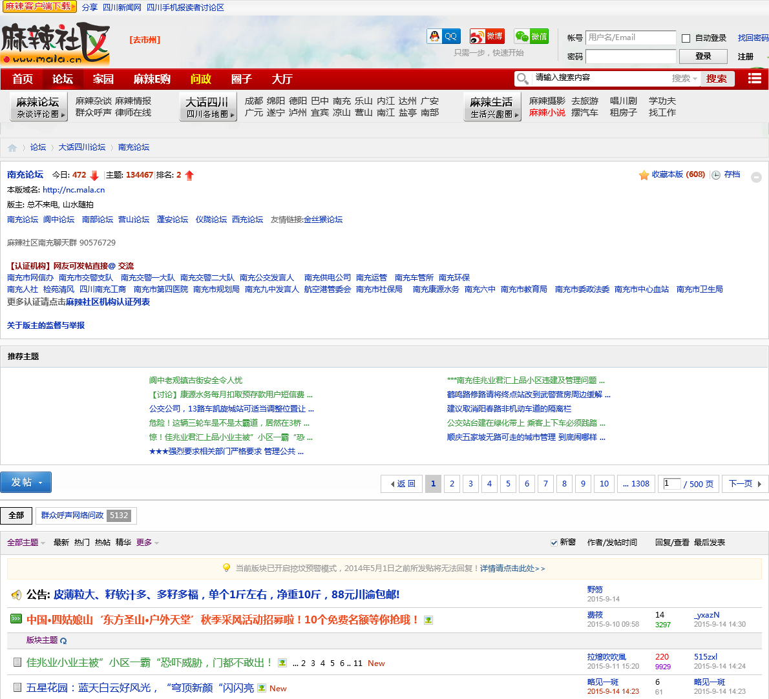Image resolution: width=769 pixels, height=699 pixels.
Task: Click the star icon to favorite this board
Action: (x=644, y=175)
